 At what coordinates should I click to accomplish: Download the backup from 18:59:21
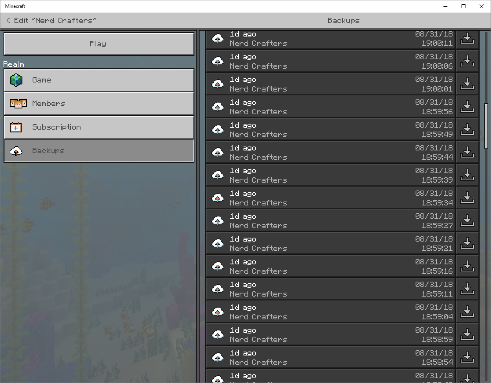click(467, 243)
